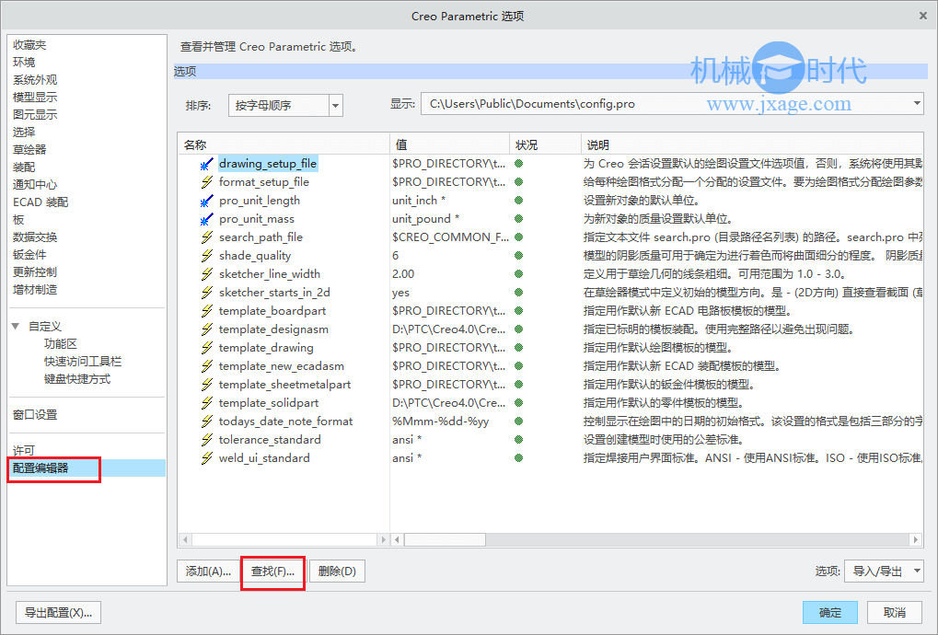Click the green status dot for pro_unit_length
Image resolution: width=938 pixels, height=635 pixels.
518,201
